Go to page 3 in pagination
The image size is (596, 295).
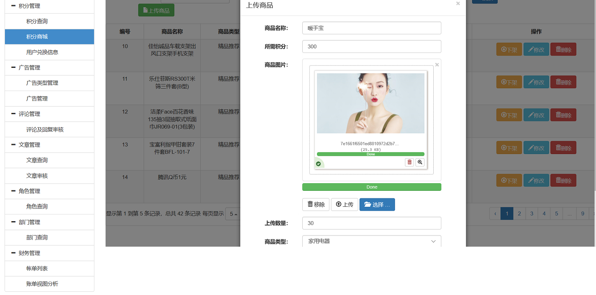point(532,214)
